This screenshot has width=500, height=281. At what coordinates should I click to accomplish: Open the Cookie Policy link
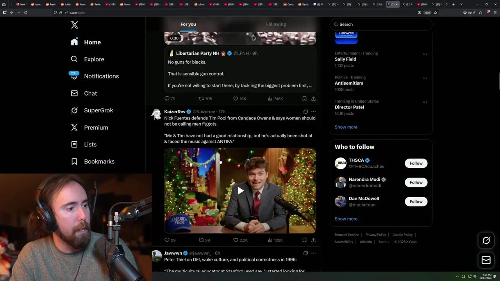point(402,235)
